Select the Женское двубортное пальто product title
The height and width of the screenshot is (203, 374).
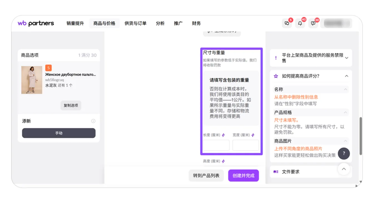71,75
